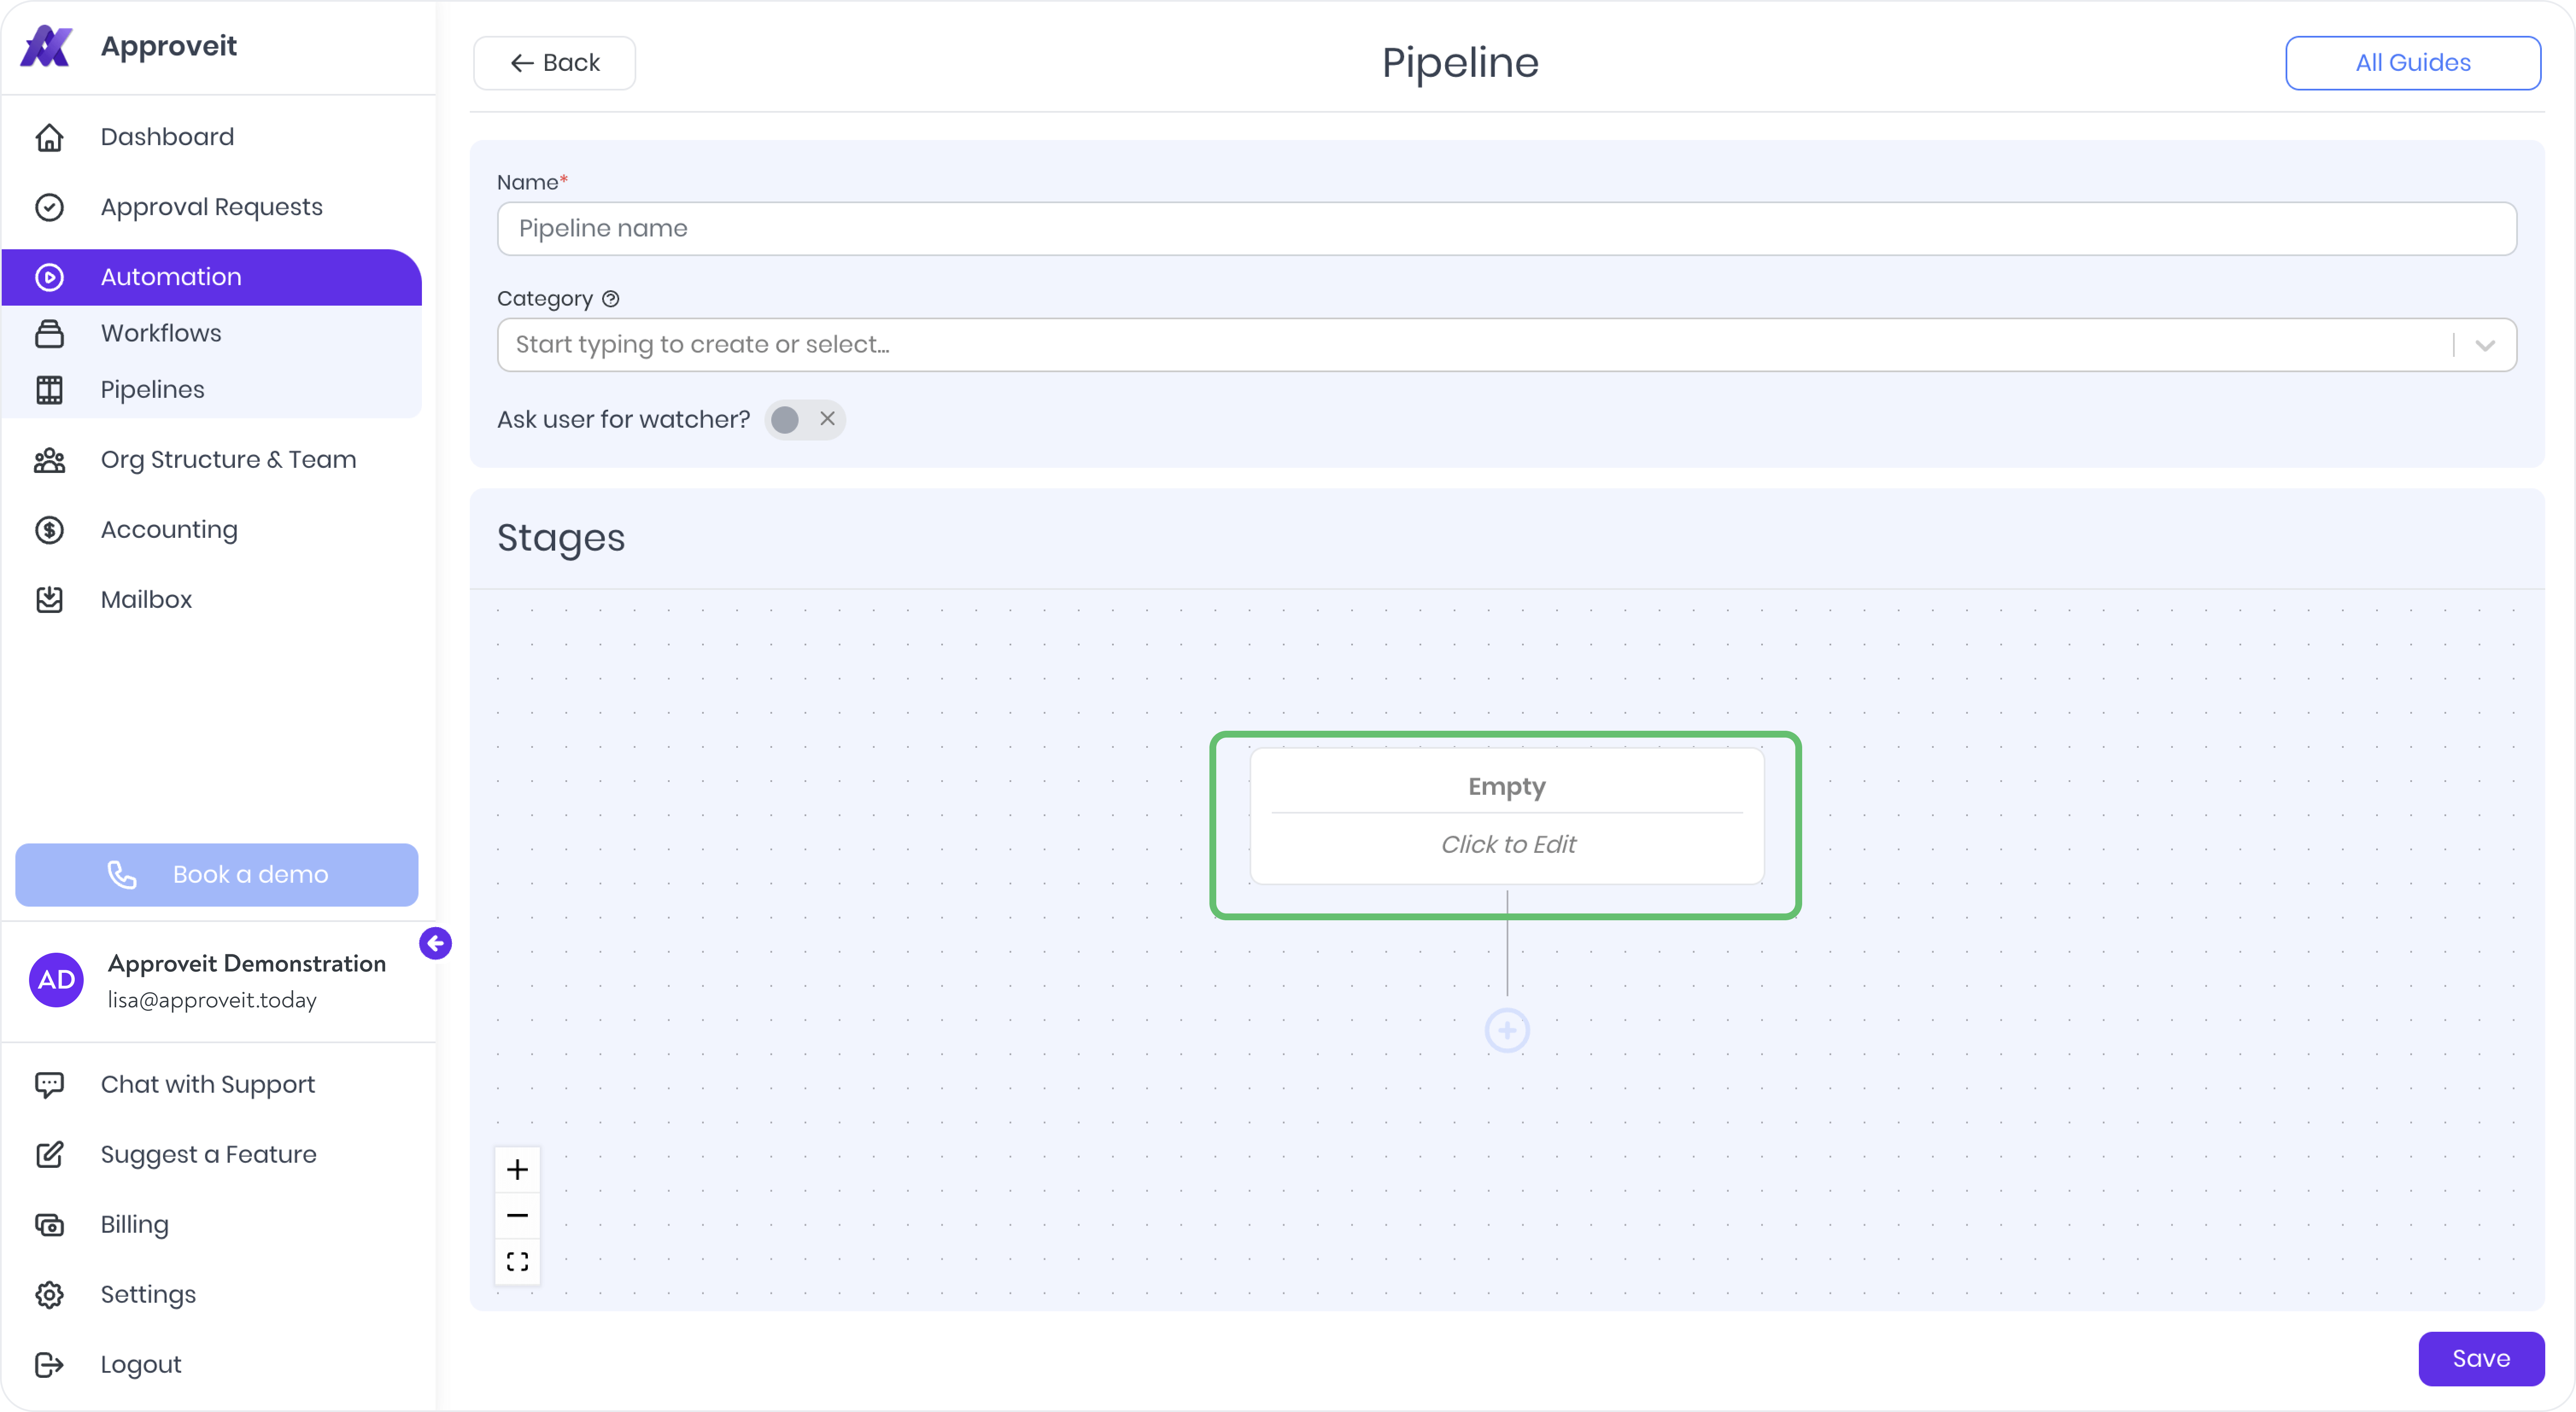Image resolution: width=2576 pixels, height=1412 pixels.
Task: Open Workflows submenu item
Action: pos(212,333)
